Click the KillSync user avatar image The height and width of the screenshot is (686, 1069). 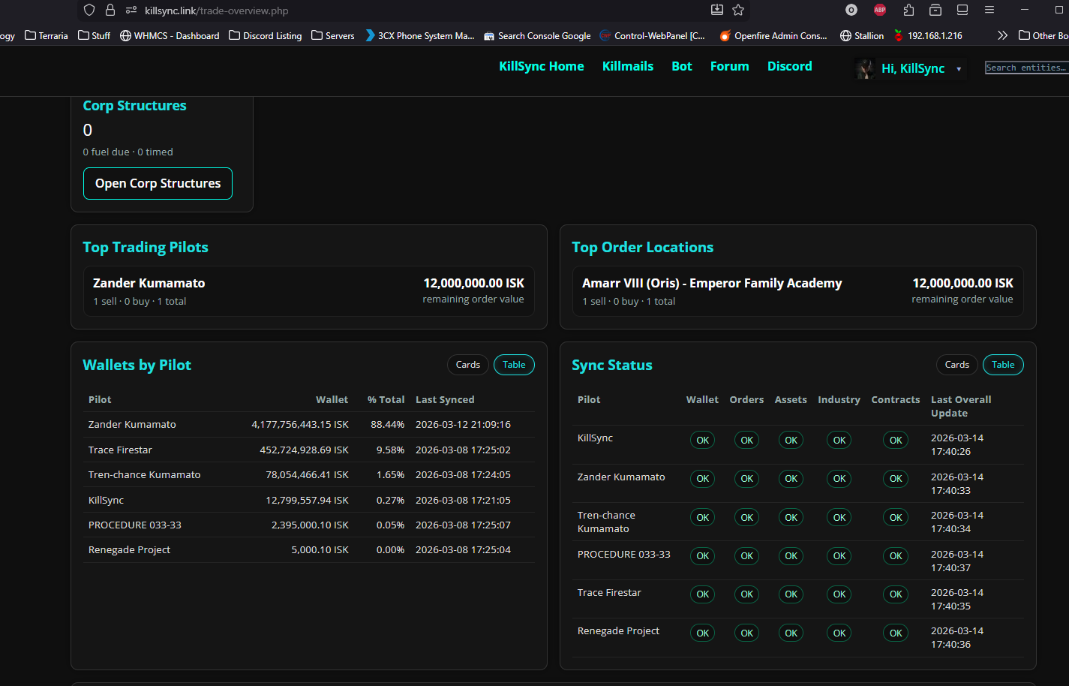click(865, 68)
